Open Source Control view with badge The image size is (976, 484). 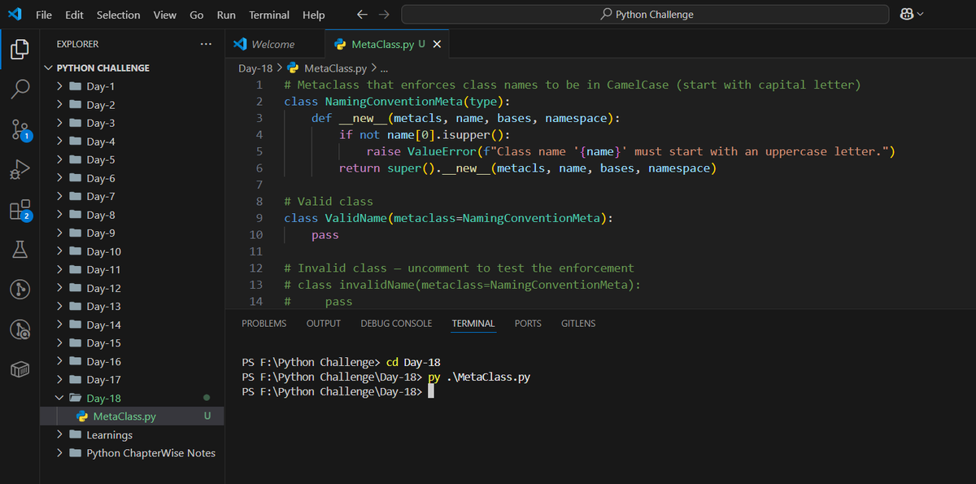click(20, 129)
